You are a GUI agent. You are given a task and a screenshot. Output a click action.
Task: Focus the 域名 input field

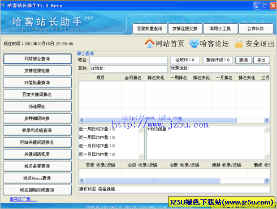coord(128,60)
